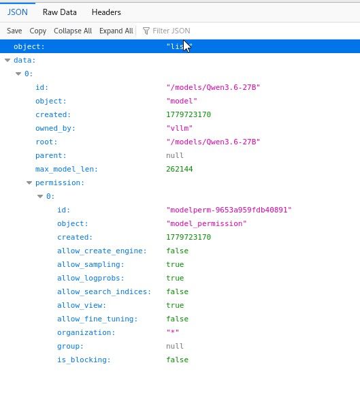The width and height of the screenshot is (360, 397).
Task: Select the JSON tab
Action: coord(17,12)
